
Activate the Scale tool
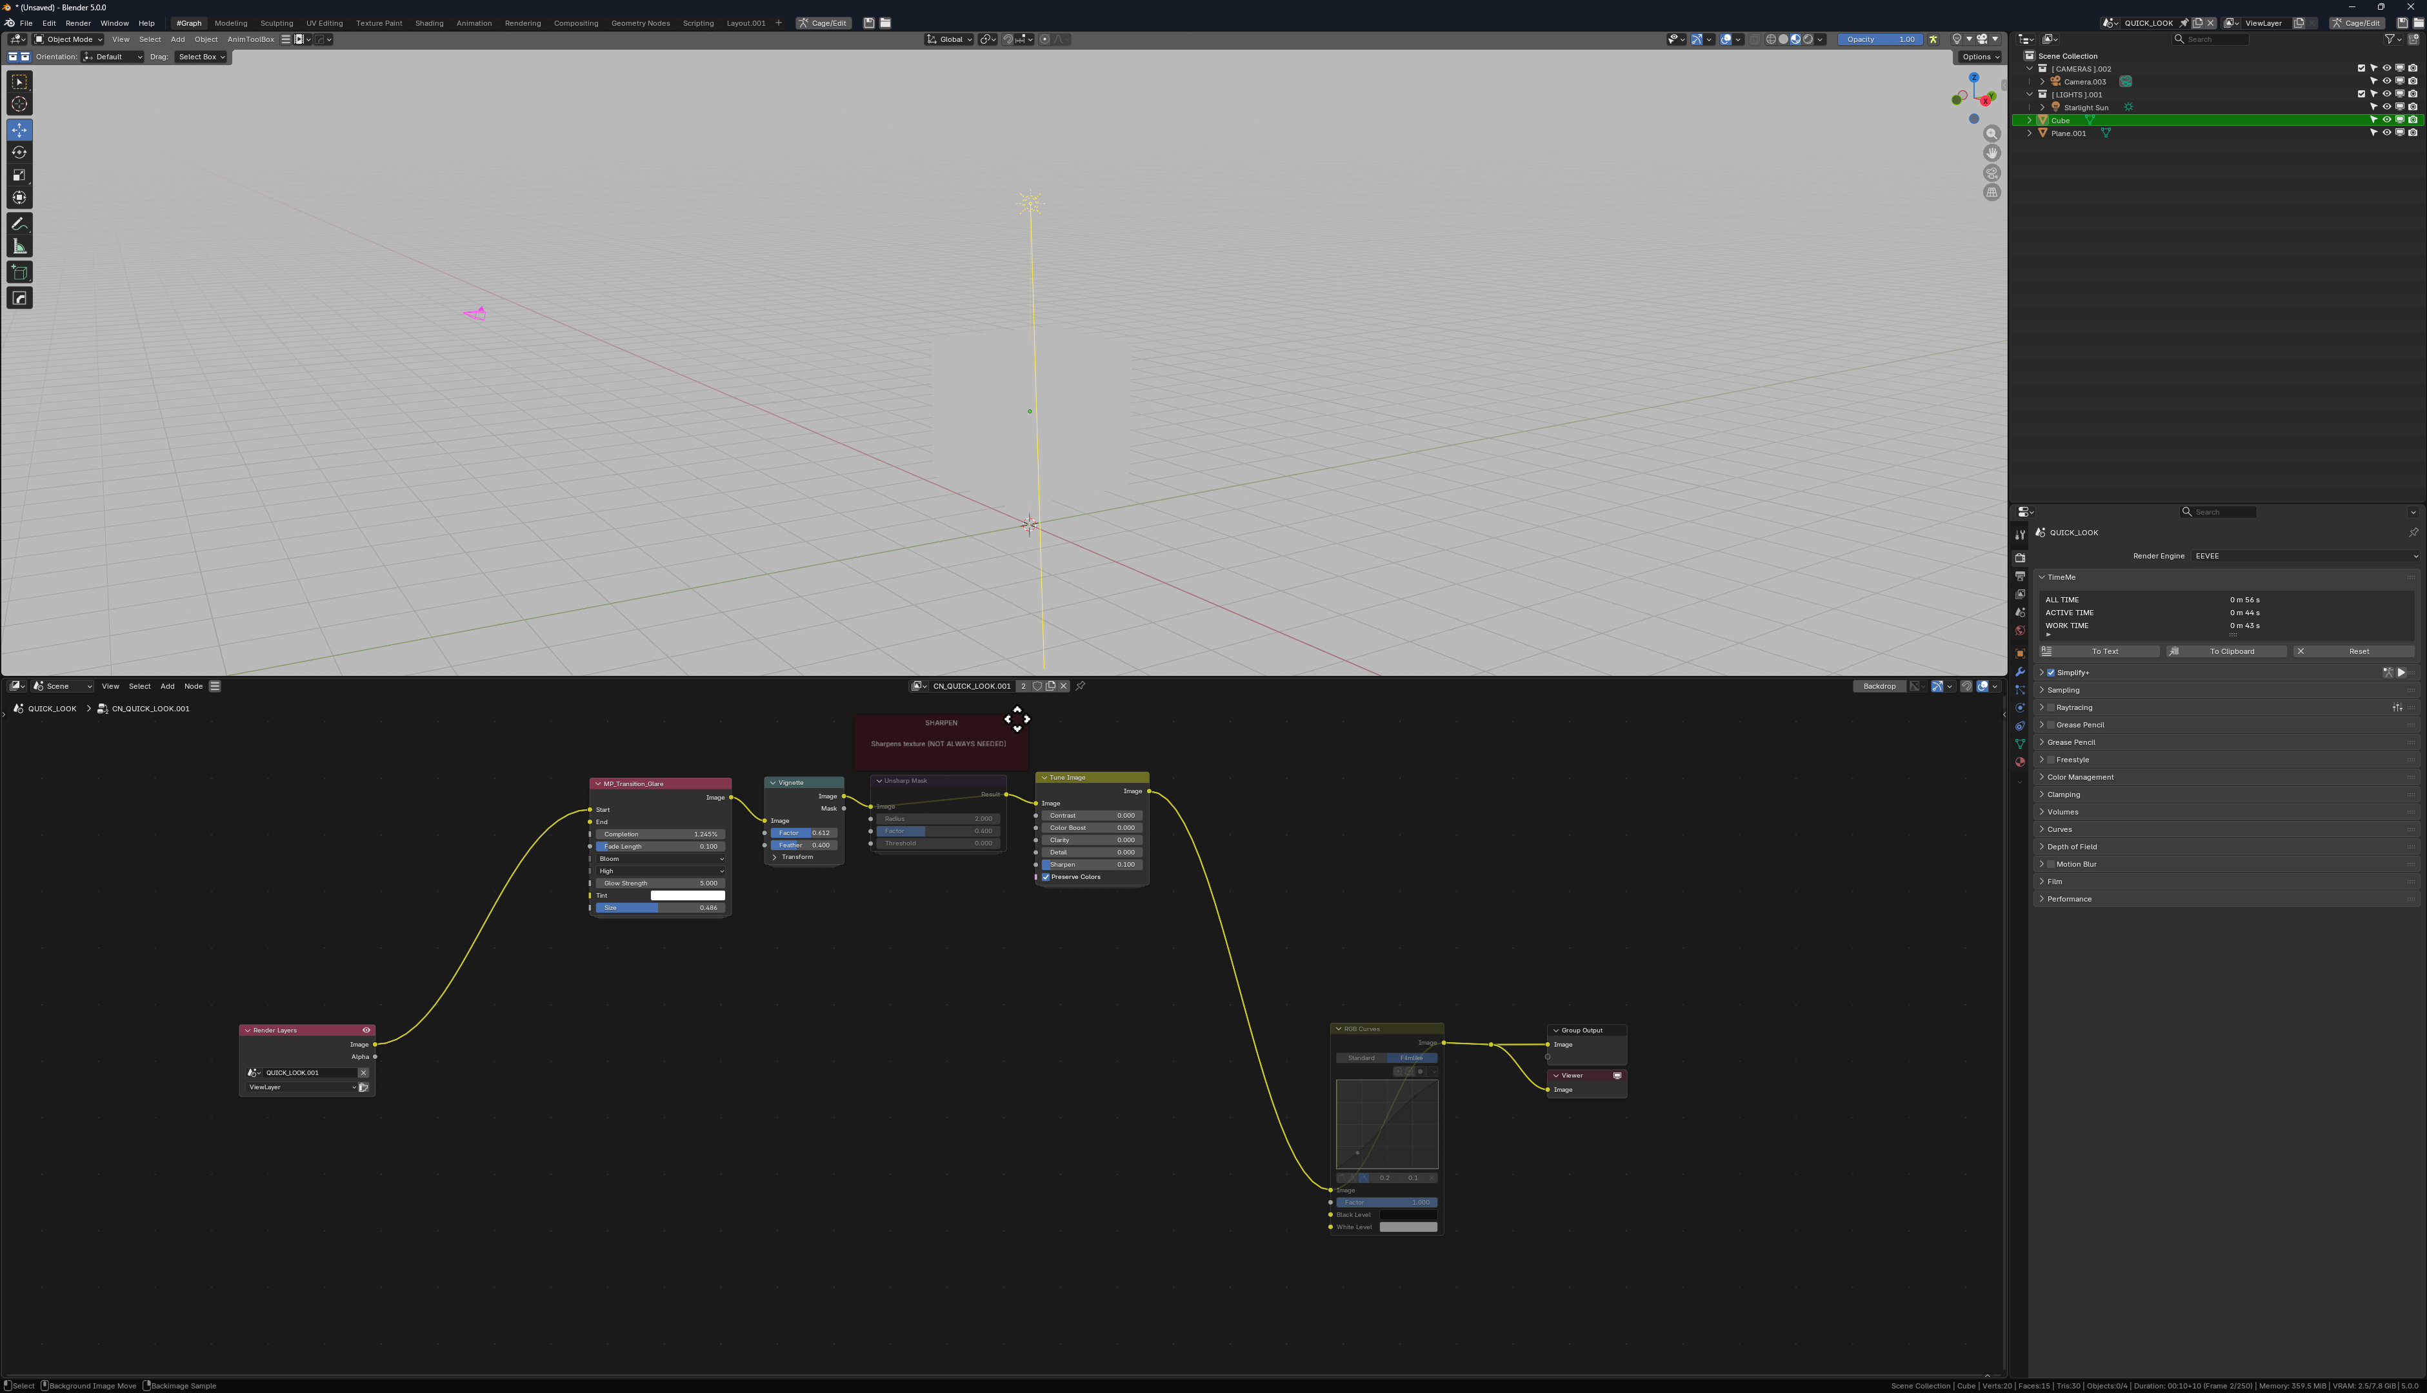coord(19,175)
